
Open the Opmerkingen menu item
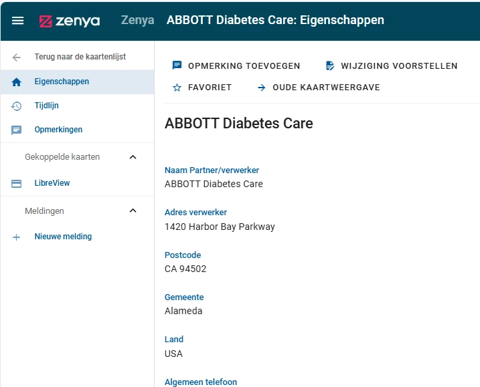coord(58,130)
